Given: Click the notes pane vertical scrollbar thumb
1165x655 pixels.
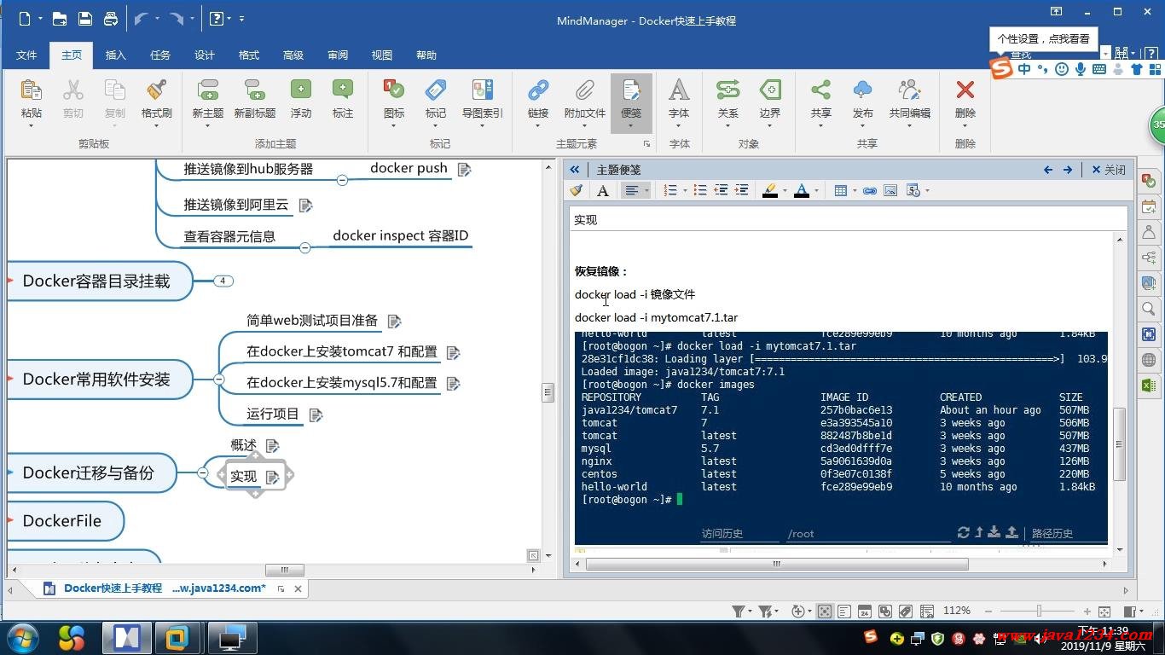Looking at the screenshot, I should (1120, 443).
